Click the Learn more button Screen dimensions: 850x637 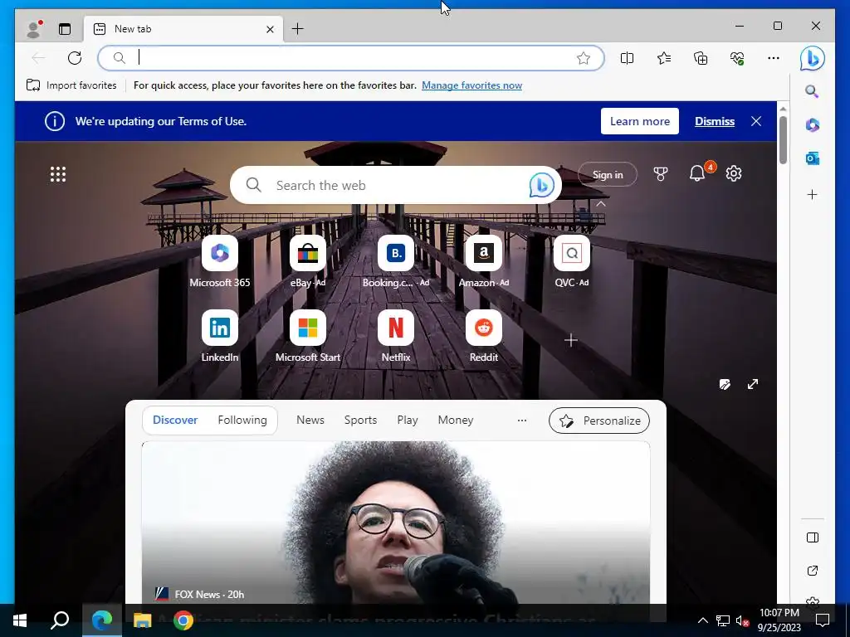[640, 121]
